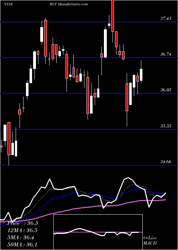Click the 34.66 price level label
The image size is (178, 250).
[166, 162]
